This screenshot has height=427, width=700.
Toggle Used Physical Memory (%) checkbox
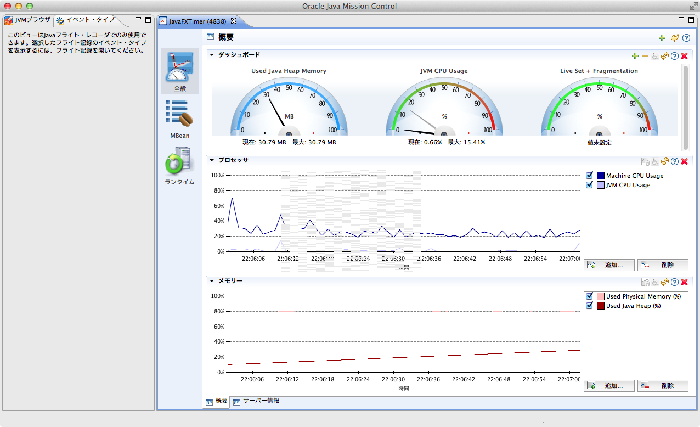(x=590, y=296)
